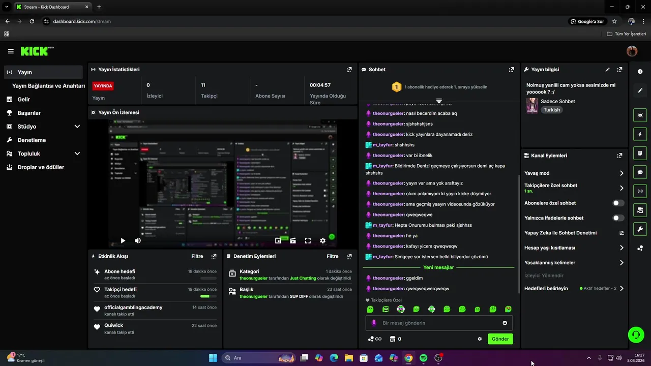The width and height of the screenshot is (651, 366).
Task: Edit stream info with Yayın bilgisi pencil
Action: pos(607,70)
